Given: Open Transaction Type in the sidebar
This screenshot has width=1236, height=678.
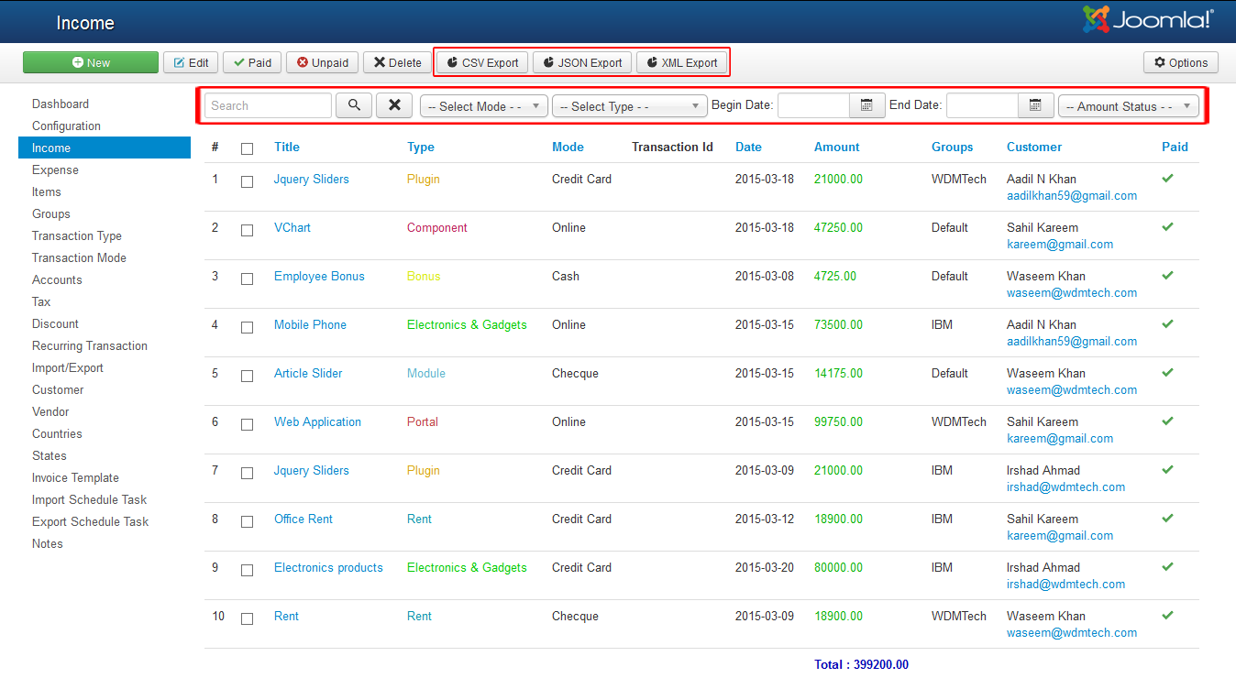Looking at the screenshot, I should tap(77, 235).
